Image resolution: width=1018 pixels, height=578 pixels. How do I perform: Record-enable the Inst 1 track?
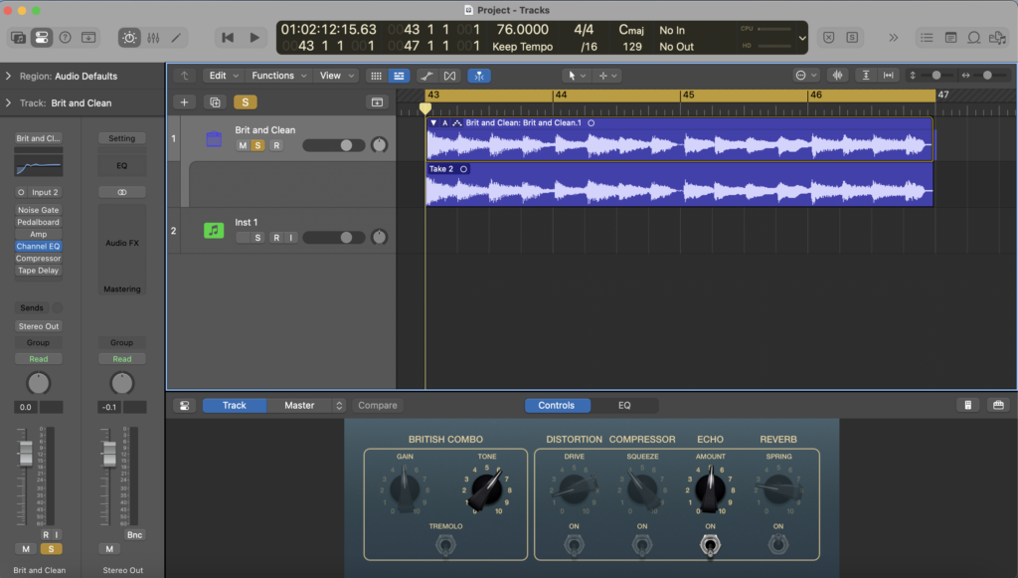pos(276,238)
